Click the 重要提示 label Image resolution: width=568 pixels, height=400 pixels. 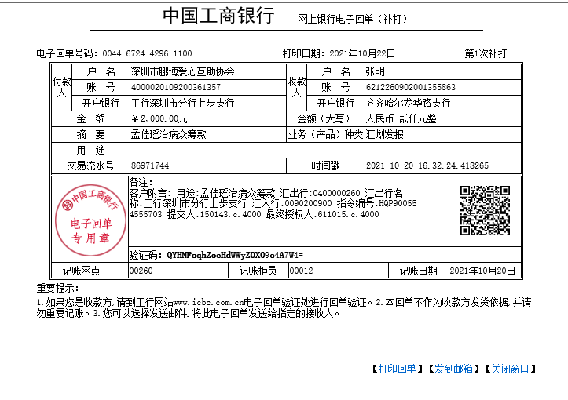pos(57,289)
